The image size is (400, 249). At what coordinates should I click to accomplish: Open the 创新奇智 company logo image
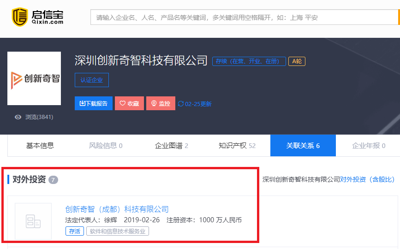click(x=34, y=78)
